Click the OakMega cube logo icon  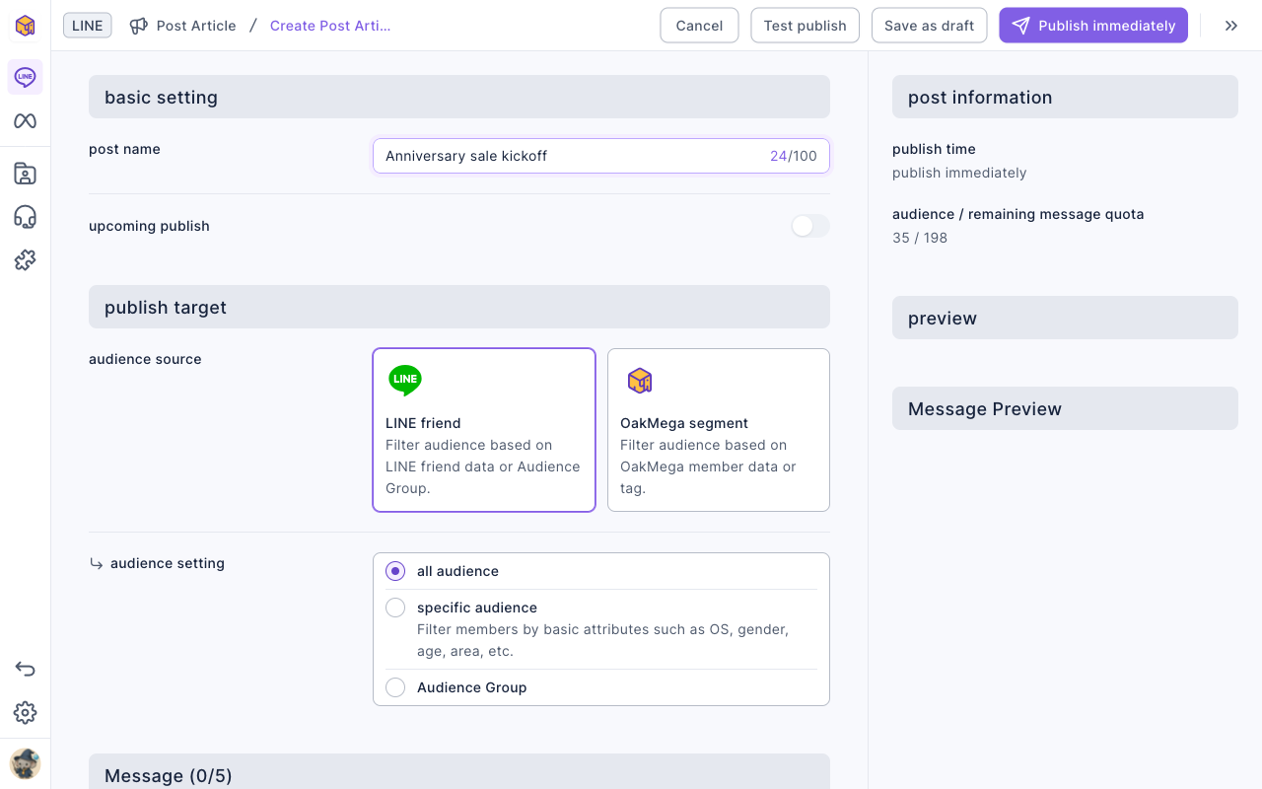click(x=25, y=26)
